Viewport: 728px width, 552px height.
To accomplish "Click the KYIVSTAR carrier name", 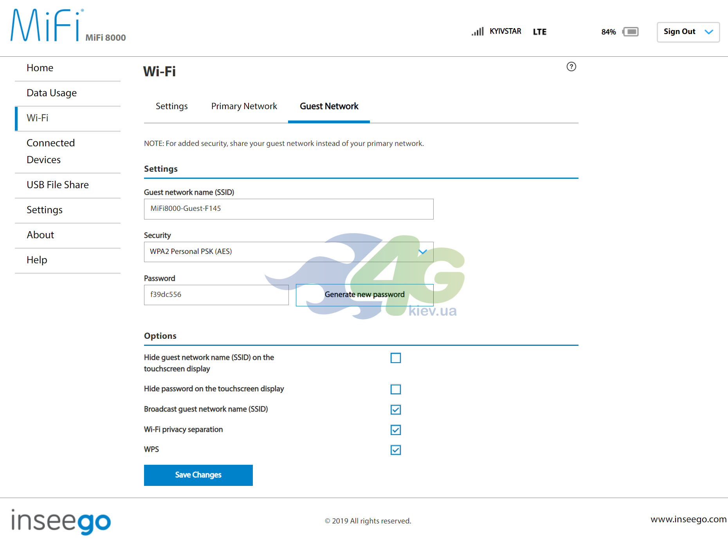I will point(505,31).
